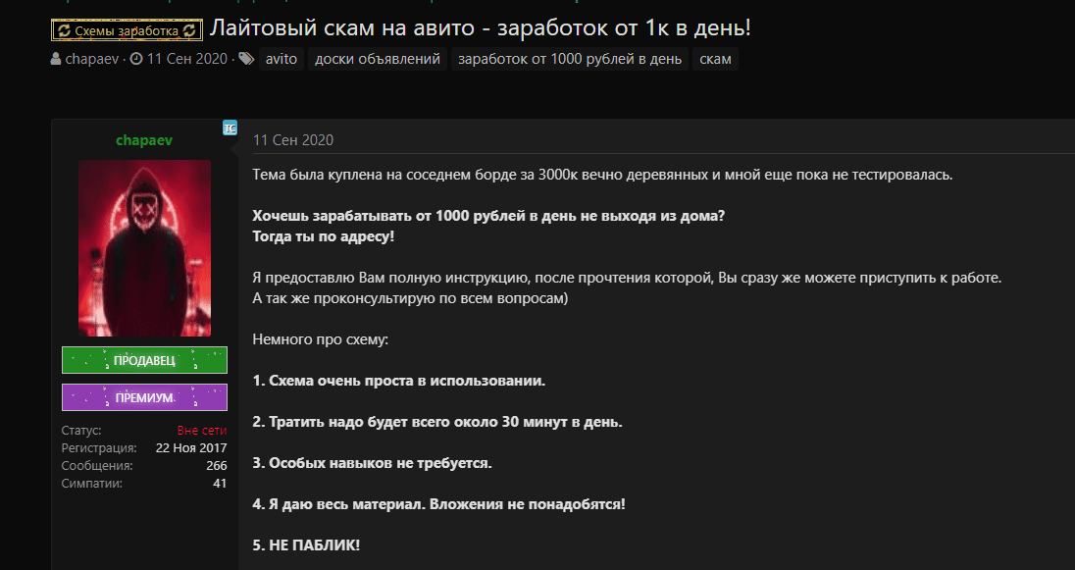Open the green chapaev username in post sidebar
The width and height of the screenshot is (1075, 570).
click(x=144, y=140)
